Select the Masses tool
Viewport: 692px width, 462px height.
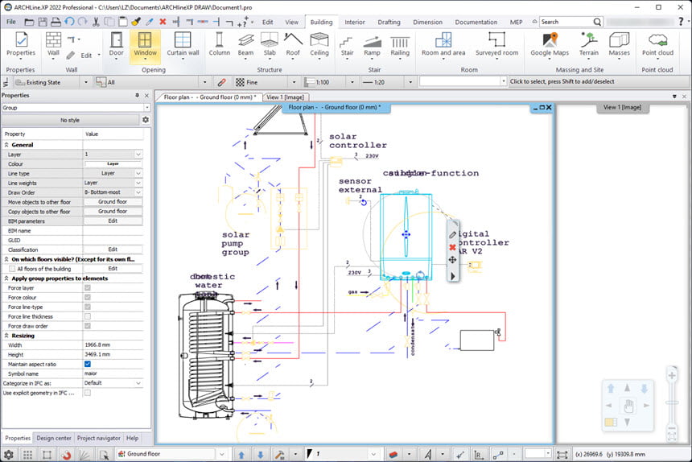click(x=620, y=45)
